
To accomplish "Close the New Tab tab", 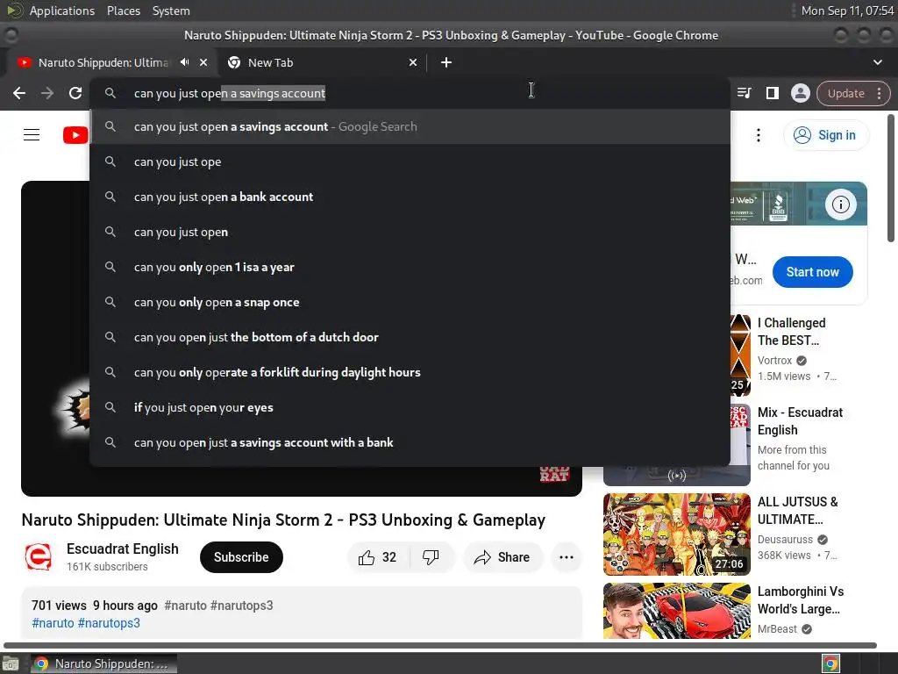I will [413, 62].
